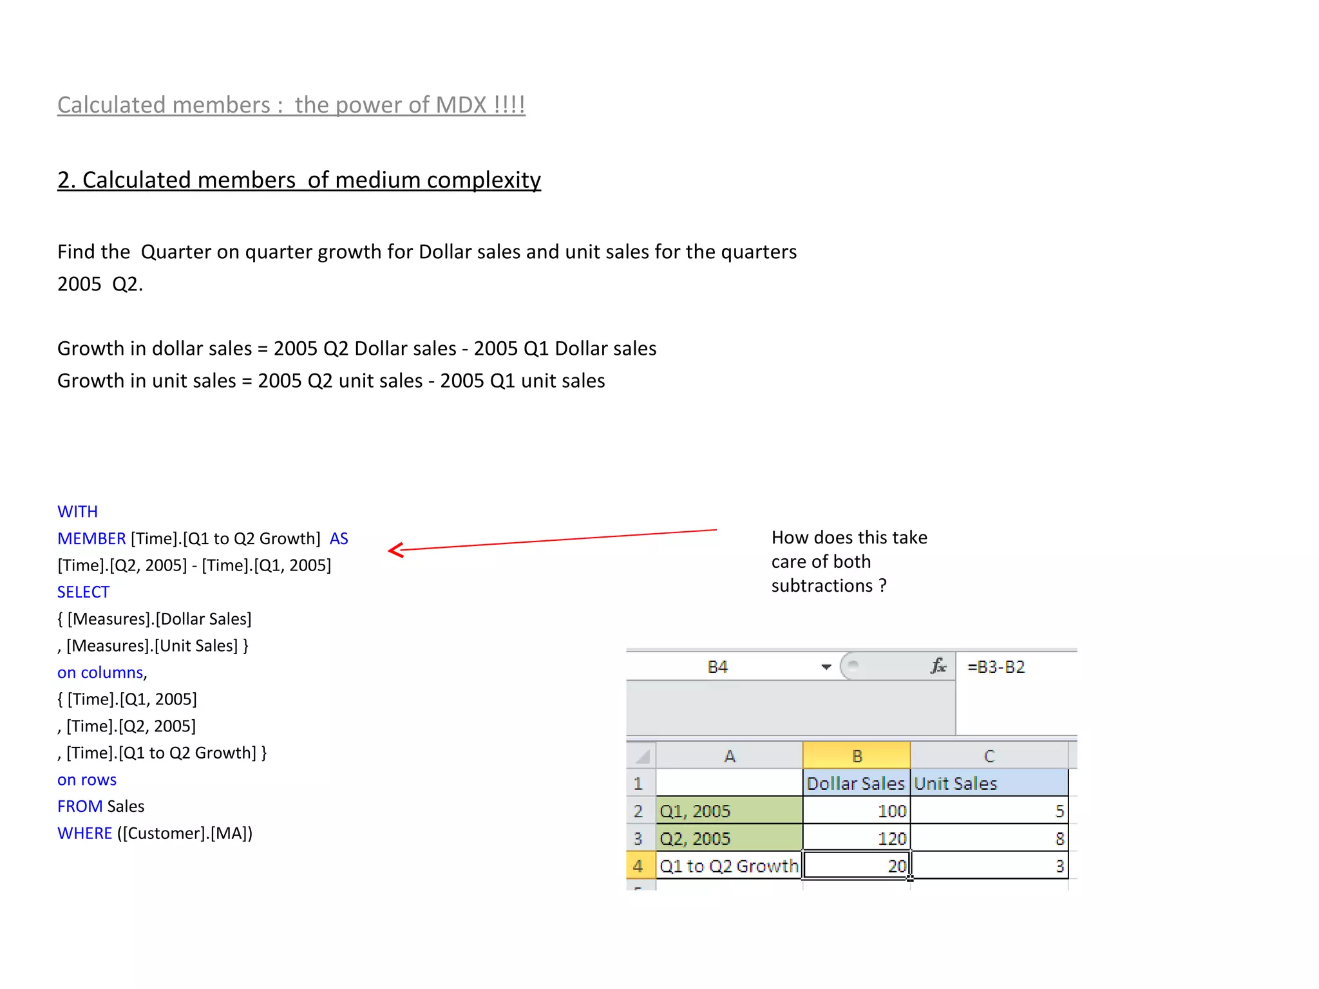Click the How does this take care note

(849, 561)
